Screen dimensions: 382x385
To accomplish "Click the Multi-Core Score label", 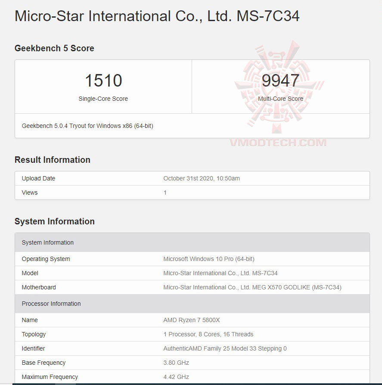I will point(281,99).
